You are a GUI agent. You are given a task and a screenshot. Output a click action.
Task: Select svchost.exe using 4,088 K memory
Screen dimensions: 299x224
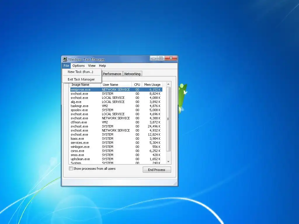pos(116,98)
